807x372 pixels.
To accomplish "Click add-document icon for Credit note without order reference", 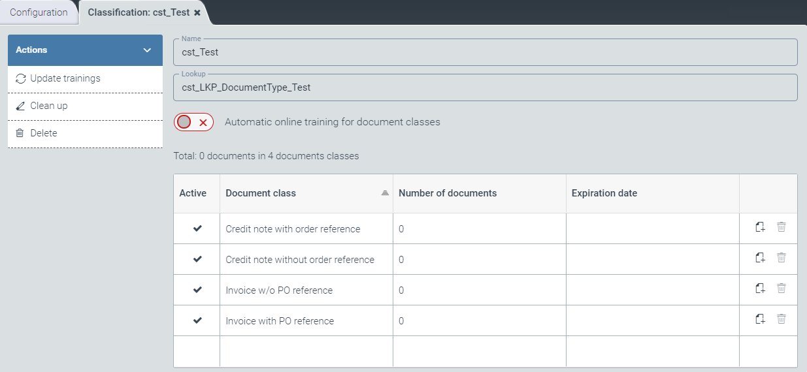I will 760,258.
